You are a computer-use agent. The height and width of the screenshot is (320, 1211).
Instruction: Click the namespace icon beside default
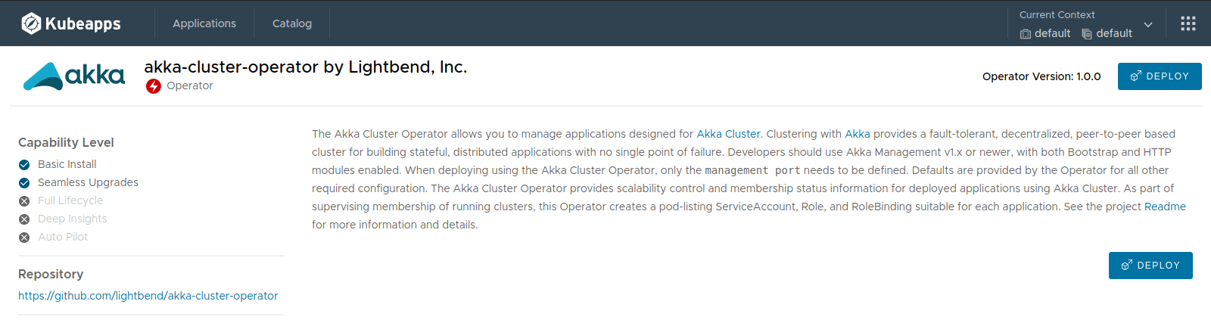pos(1087,34)
